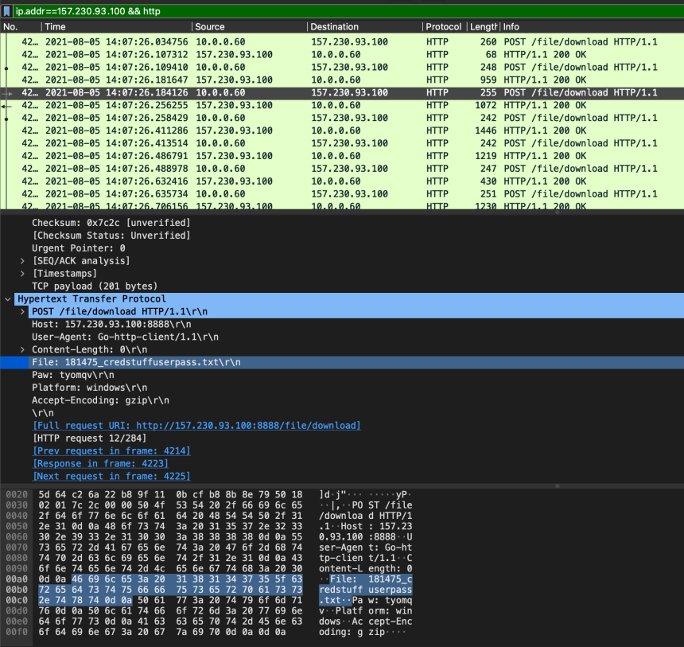Image resolution: width=684 pixels, height=647 pixels.
Task: Sort packets by the Info column header
Action: click(x=592, y=26)
